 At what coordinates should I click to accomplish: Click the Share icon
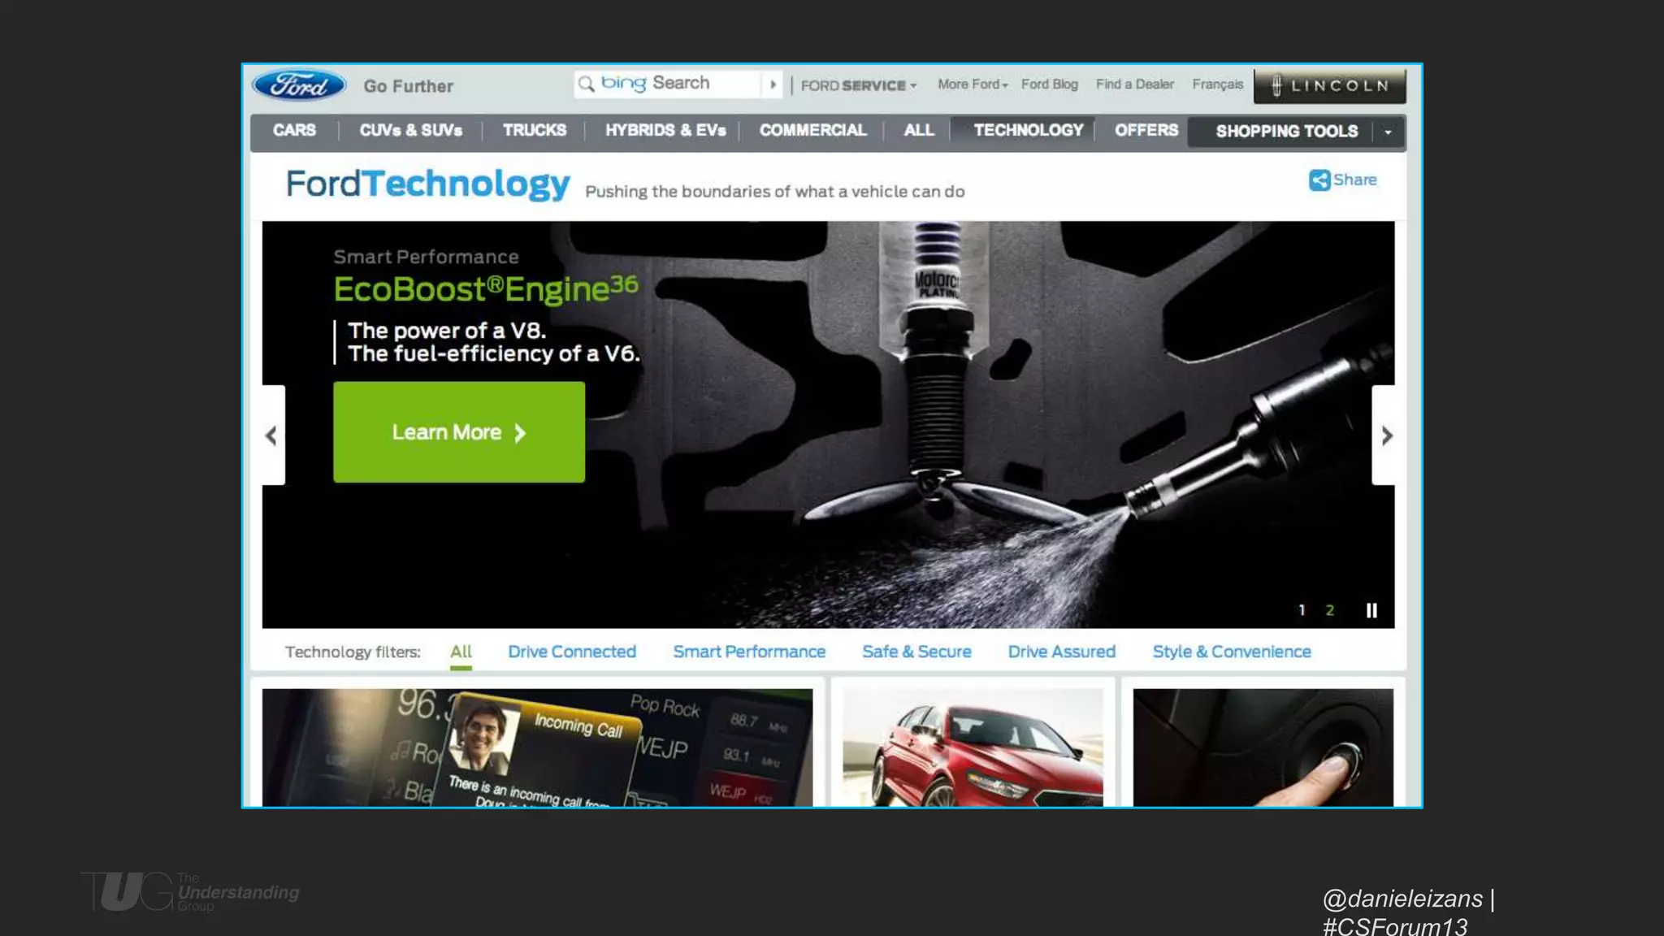click(1319, 180)
